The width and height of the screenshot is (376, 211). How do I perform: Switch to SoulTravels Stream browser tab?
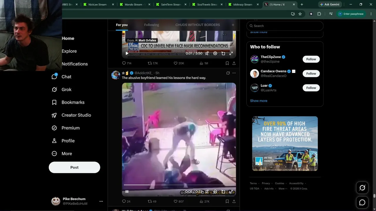tap(207, 4)
